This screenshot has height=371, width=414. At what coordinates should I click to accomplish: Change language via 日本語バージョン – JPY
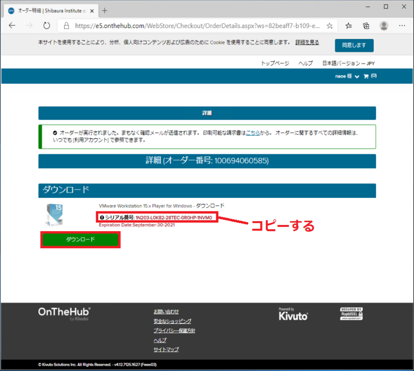(x=348, y=63)
